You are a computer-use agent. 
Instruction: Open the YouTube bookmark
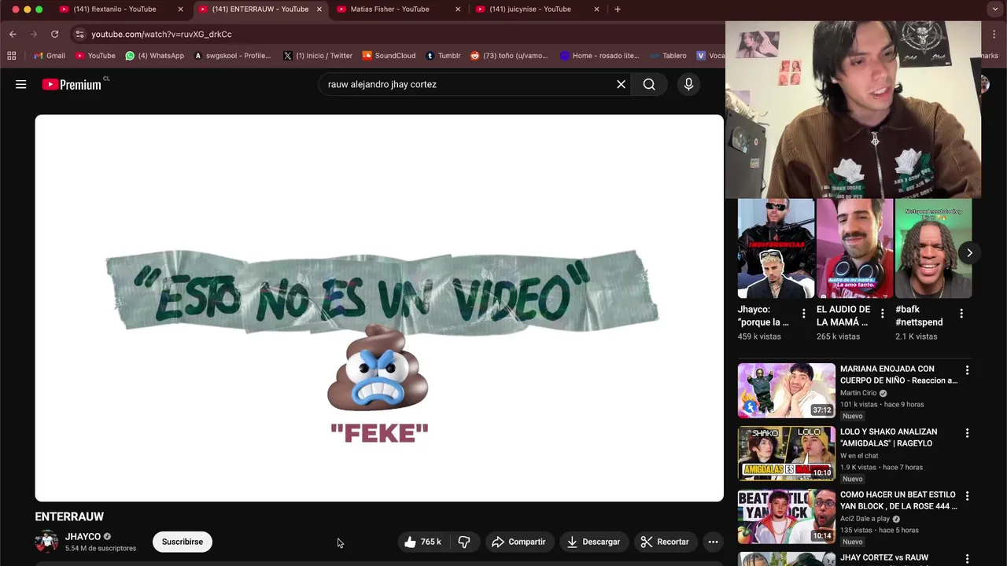point(95,56)
